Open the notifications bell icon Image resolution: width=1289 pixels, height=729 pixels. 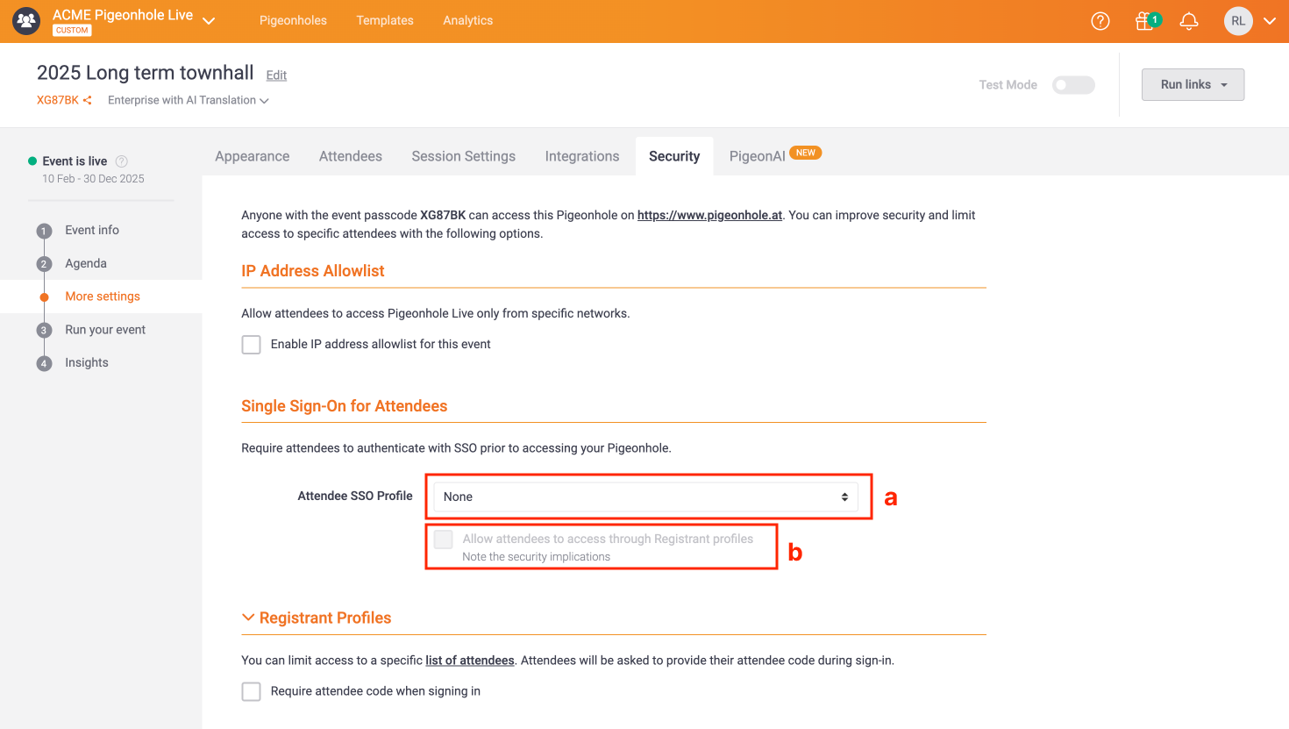[1189, 21]
